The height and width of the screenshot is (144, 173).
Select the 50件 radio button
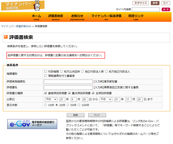coord(68,105)
